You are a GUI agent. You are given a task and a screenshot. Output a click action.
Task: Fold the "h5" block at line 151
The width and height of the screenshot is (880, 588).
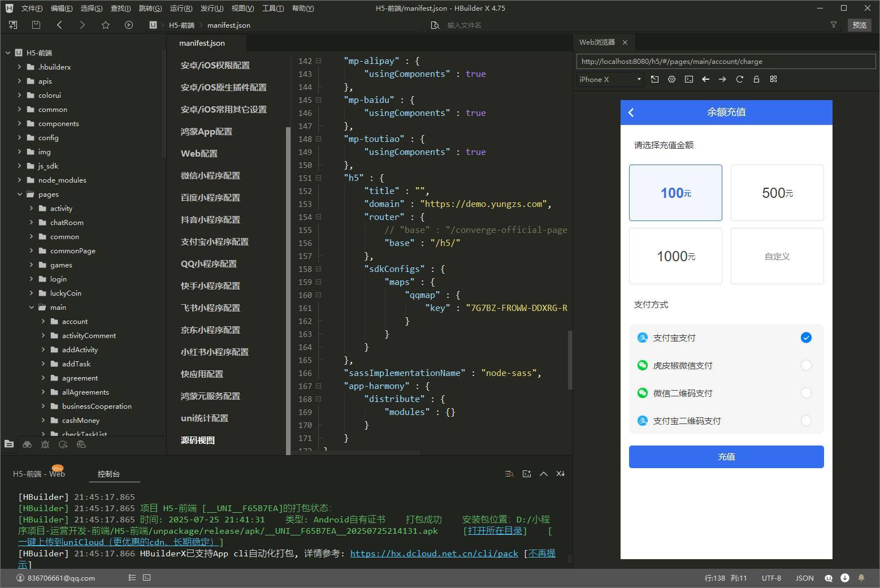pos(318,178)
